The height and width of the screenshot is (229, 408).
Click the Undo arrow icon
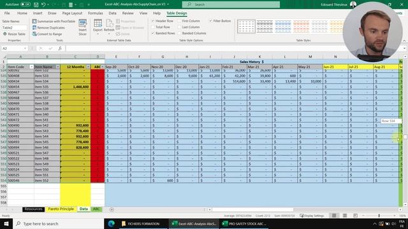43,4
